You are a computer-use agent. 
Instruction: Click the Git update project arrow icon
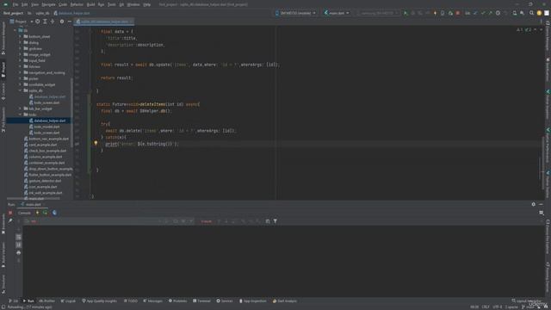click(475, 13)
